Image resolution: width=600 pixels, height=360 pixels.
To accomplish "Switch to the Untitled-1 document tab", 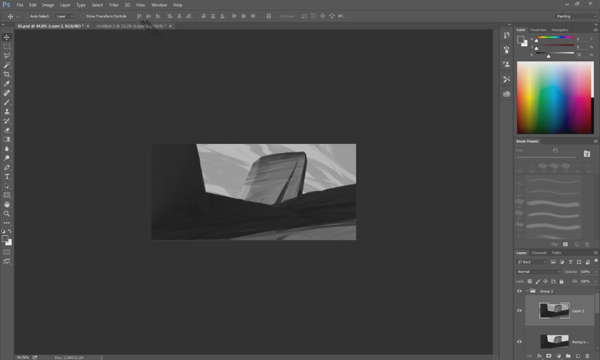I will click(131, 26).
